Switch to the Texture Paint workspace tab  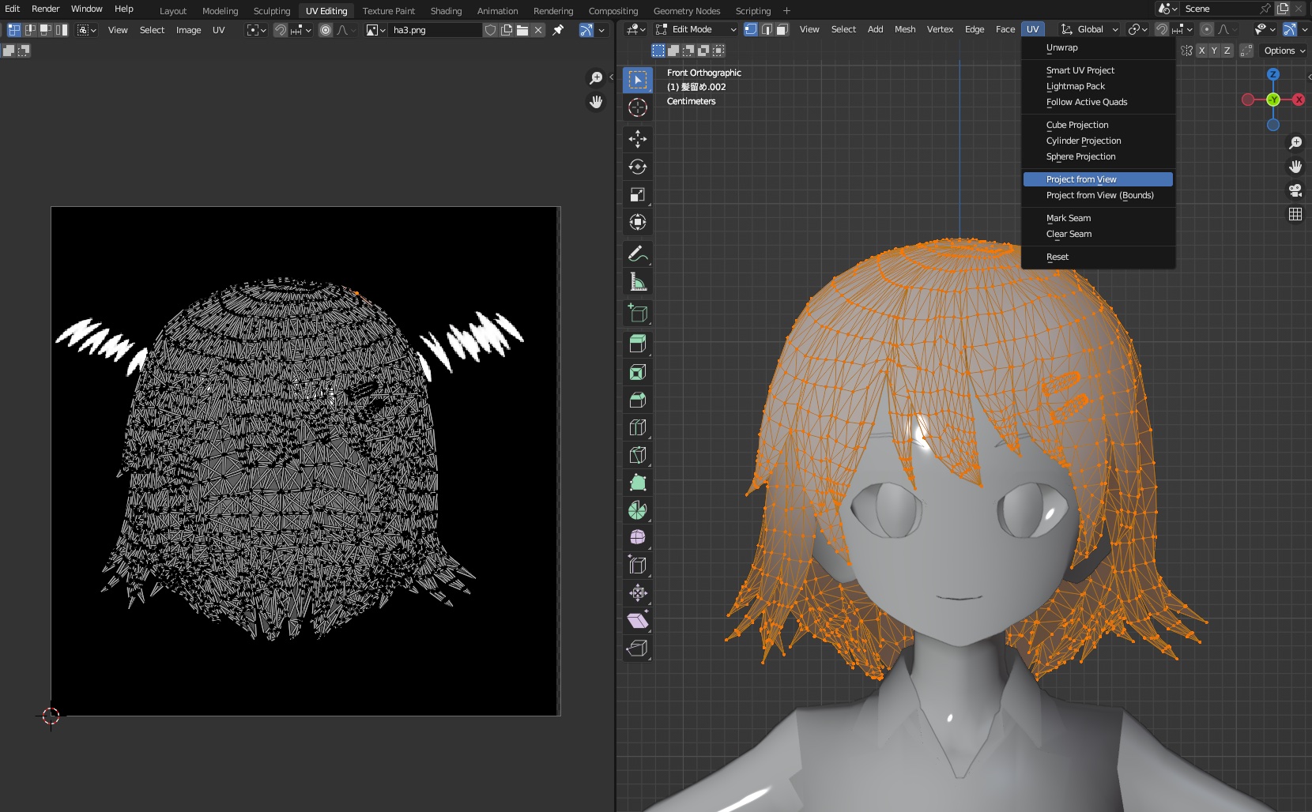click(388, 11)
